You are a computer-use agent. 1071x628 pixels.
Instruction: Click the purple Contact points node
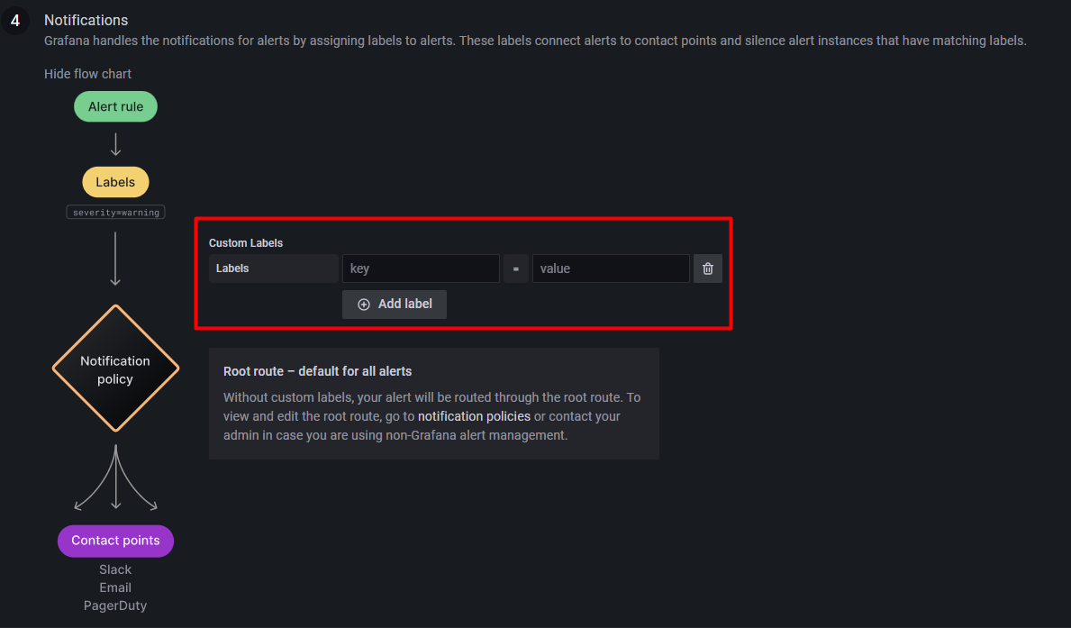pos(115,541)
